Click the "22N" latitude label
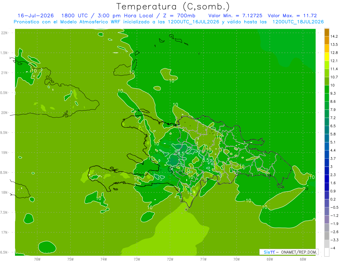This screenshot has width=340, height=263. click(5, 33)
